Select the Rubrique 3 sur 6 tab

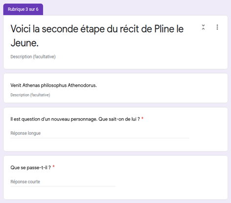(23, 9)
